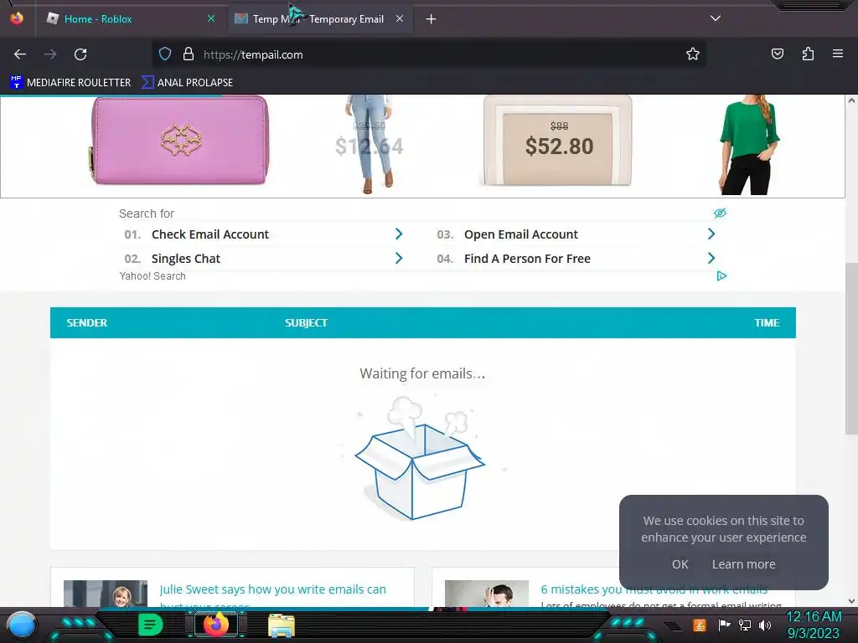858x643 pixels.
Task: Go back with the browser back arrow
Action: [x=20, y=54]
